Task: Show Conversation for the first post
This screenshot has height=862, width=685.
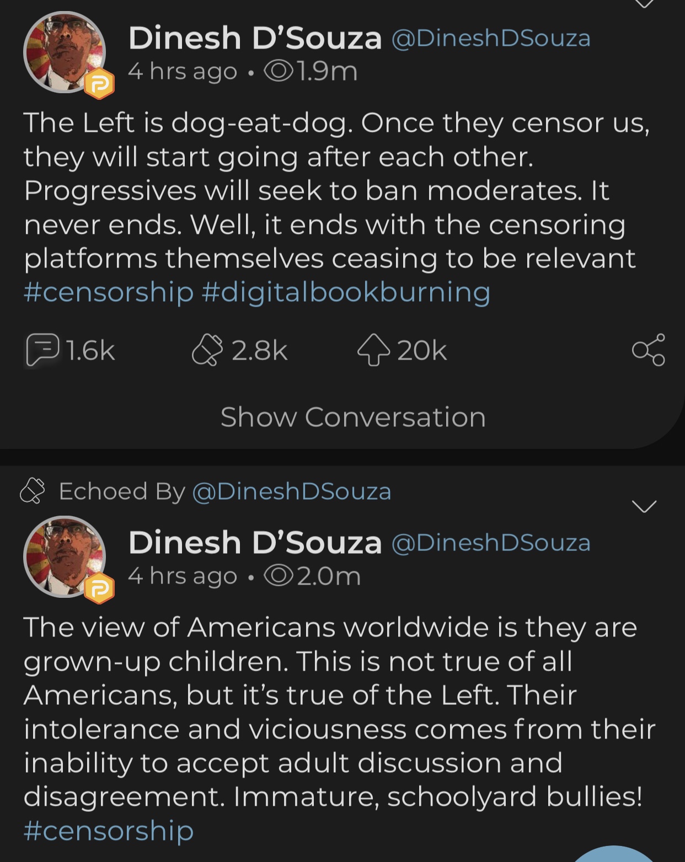Action: (353, 417)
